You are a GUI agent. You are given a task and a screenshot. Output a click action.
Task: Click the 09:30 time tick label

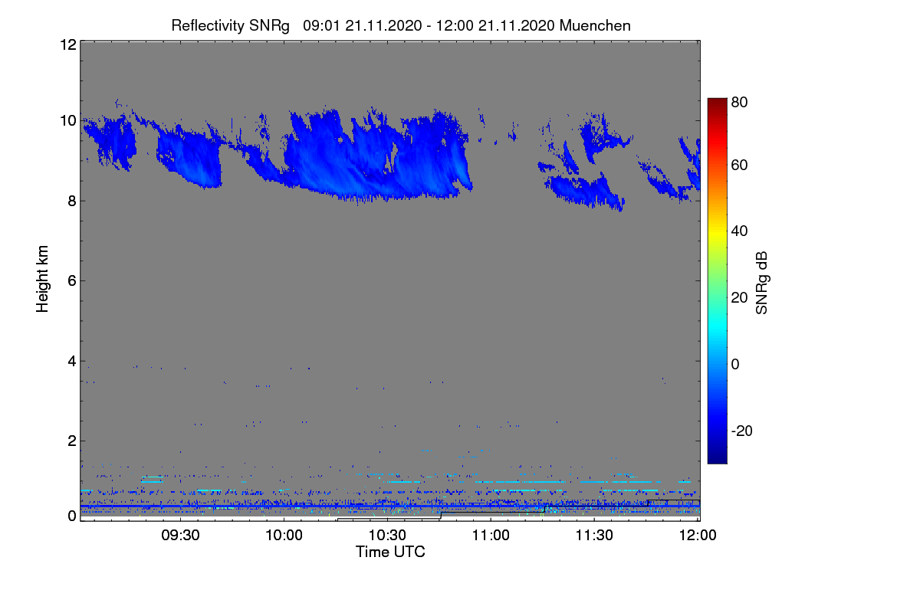(181, 536)
